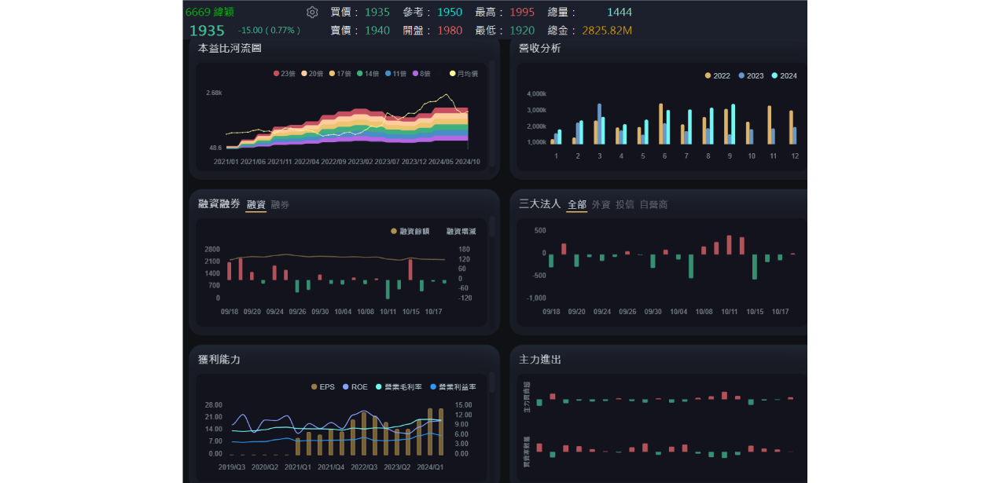Select the 全部 tab in 三大法人
The image size is (989, 483).
point(576,205)
